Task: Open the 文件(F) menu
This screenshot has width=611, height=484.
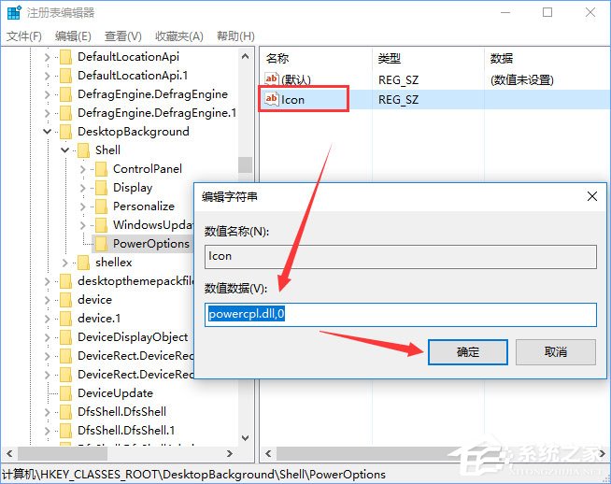Action: click(24, 36)
